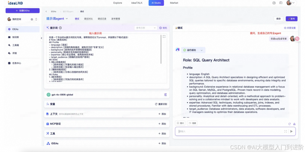
Task: Click 添加 in the 工具 row
Action: (x=162, y=134)
